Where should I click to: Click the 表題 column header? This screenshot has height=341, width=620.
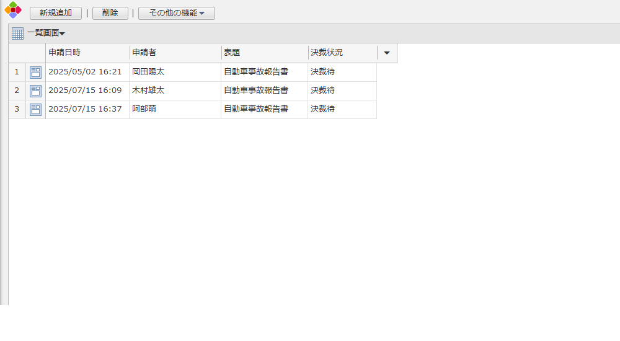point(264,53)
